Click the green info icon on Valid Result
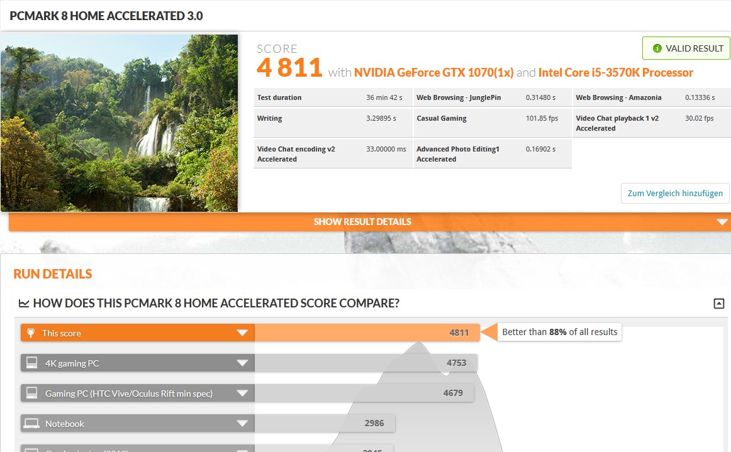Viewport: 731px width, 452px height. coord(657,48)
